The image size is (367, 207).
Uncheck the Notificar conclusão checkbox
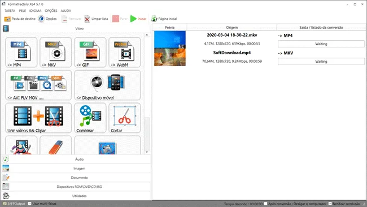pos(330,204)
